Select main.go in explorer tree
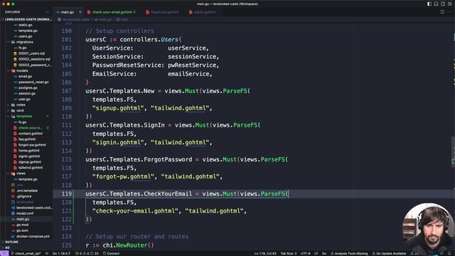455x256 pixels. [x=23, y=219]
